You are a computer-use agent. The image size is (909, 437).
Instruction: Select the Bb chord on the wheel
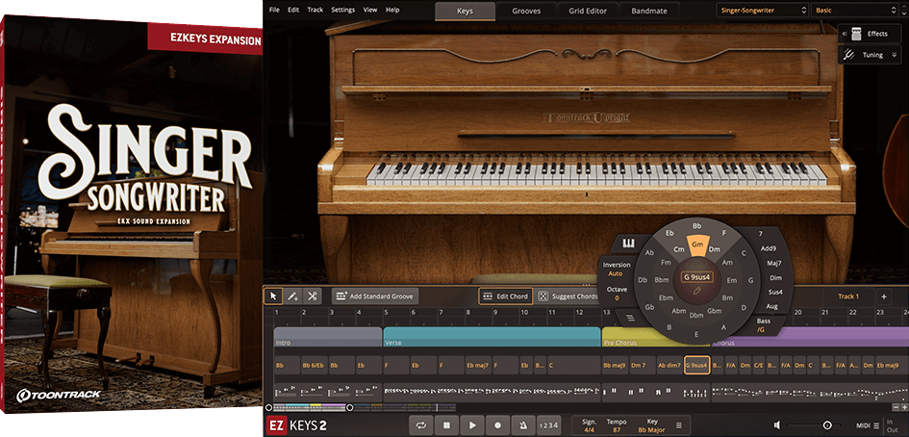tap(696, 226)
